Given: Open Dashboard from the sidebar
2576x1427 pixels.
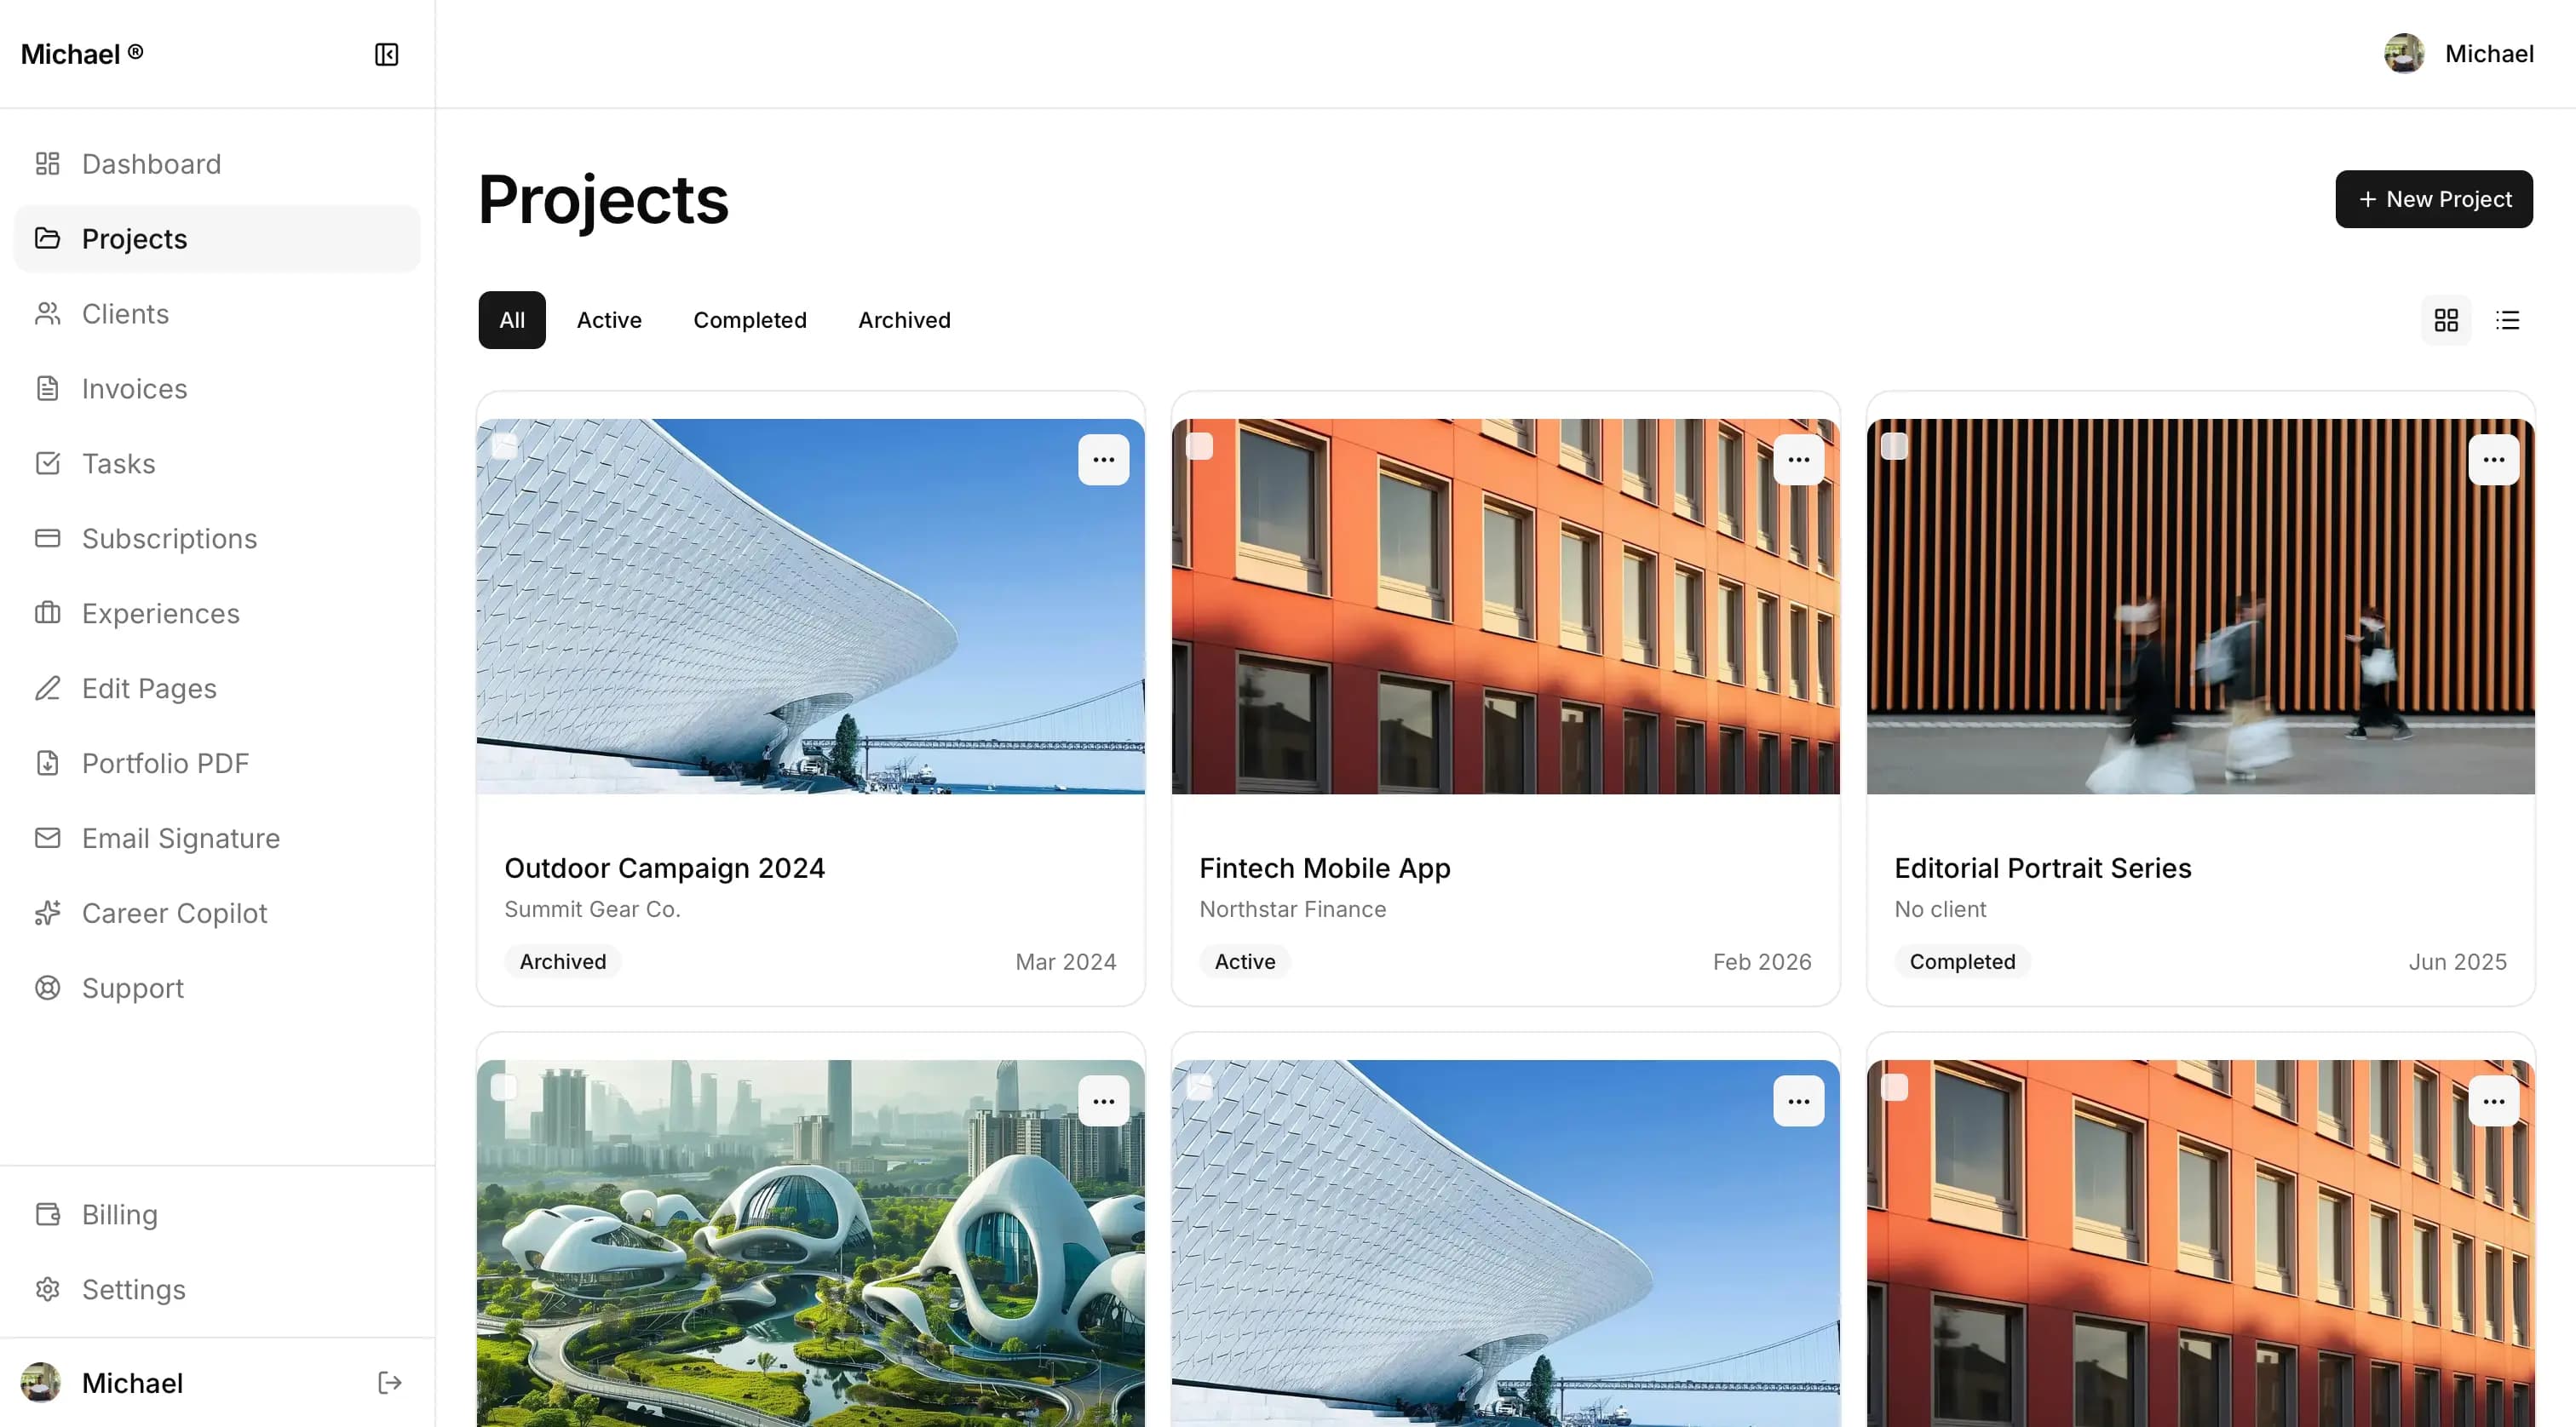Looking at the screenshot, I should (217, 163).
